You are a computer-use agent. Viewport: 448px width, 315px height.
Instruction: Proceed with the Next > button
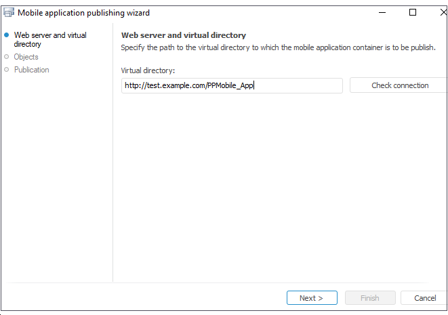(x=311, y=298)
